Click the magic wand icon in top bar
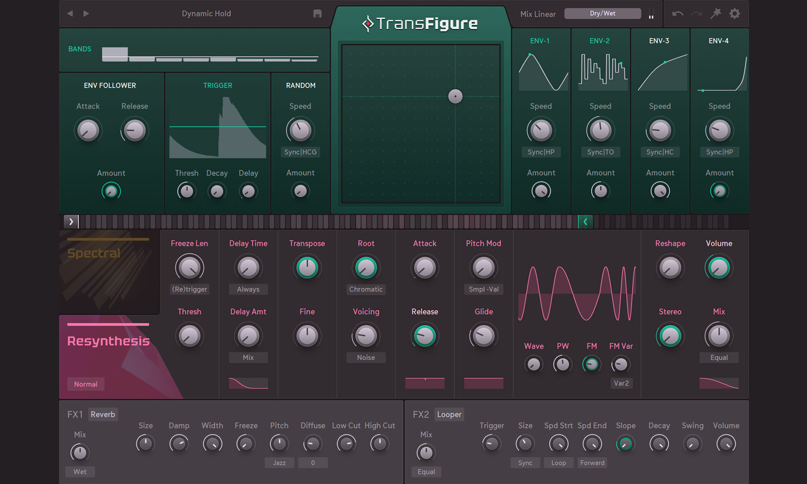The width and height of the screenshot is (807, 484). (x=716, y=13)
